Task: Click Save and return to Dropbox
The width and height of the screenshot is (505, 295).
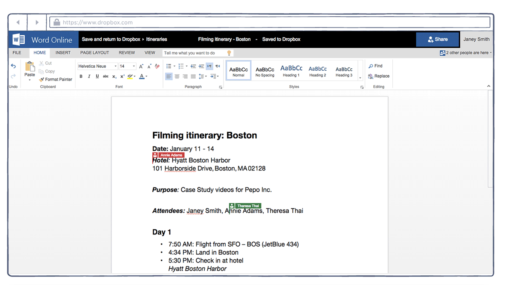Action: click(x=111, y=39)
